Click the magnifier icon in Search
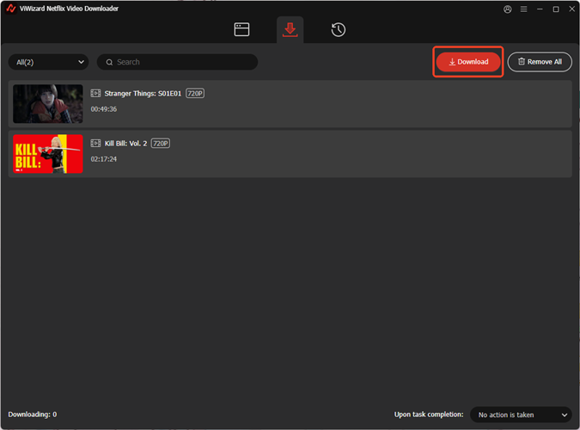This screenshot has height=430, width=580. [x=109, y=62]
